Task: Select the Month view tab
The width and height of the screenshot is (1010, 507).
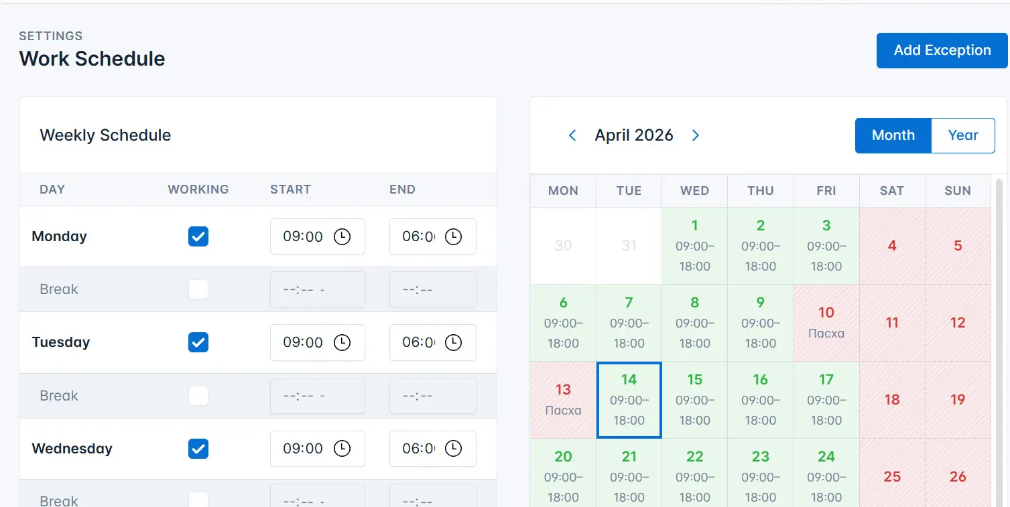Action: (x=893, y=135)
